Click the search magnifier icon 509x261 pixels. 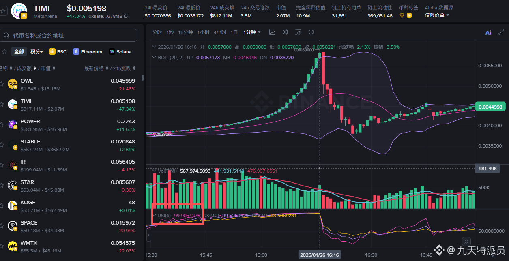pos(6,35)
